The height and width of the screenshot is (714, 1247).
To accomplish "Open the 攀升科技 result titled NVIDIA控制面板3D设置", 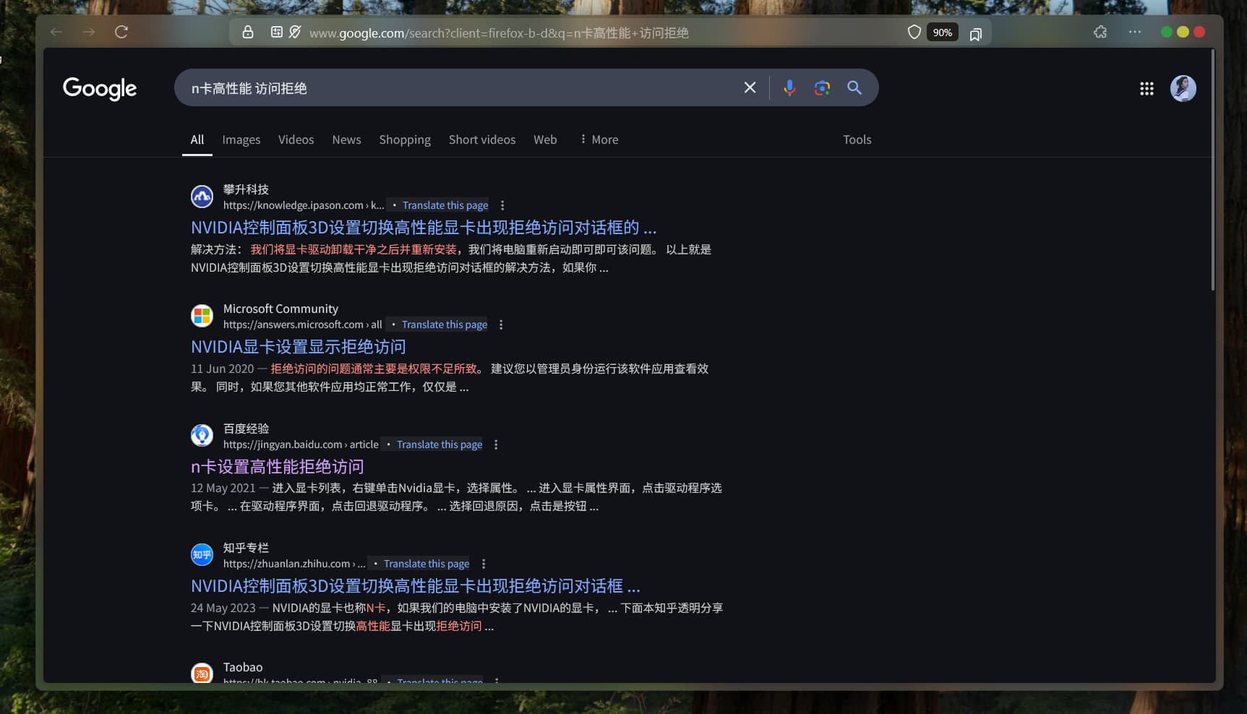I will tap(424, 228).
